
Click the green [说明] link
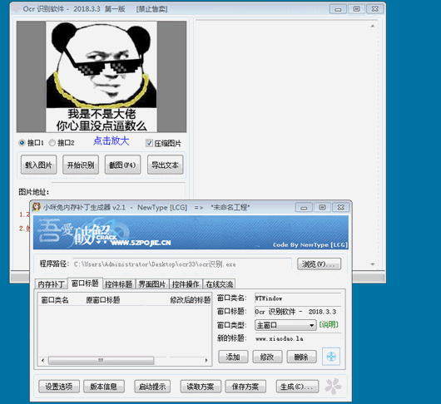click(x=329, y=325)
